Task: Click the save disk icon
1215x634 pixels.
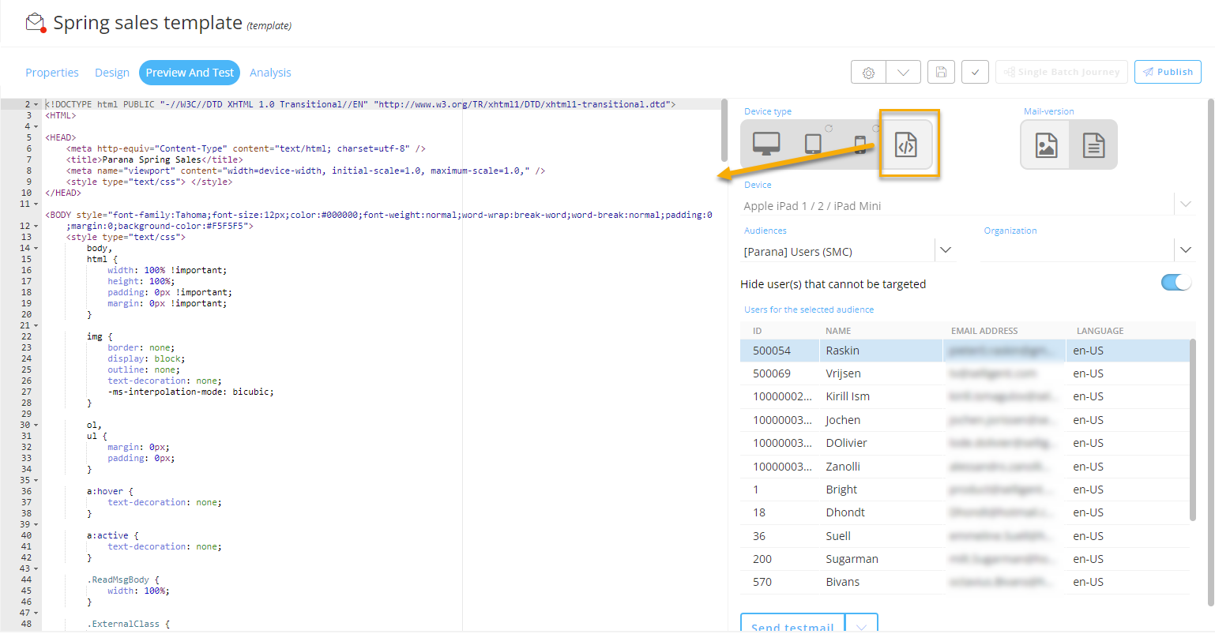Action: (x=941, y=73)
